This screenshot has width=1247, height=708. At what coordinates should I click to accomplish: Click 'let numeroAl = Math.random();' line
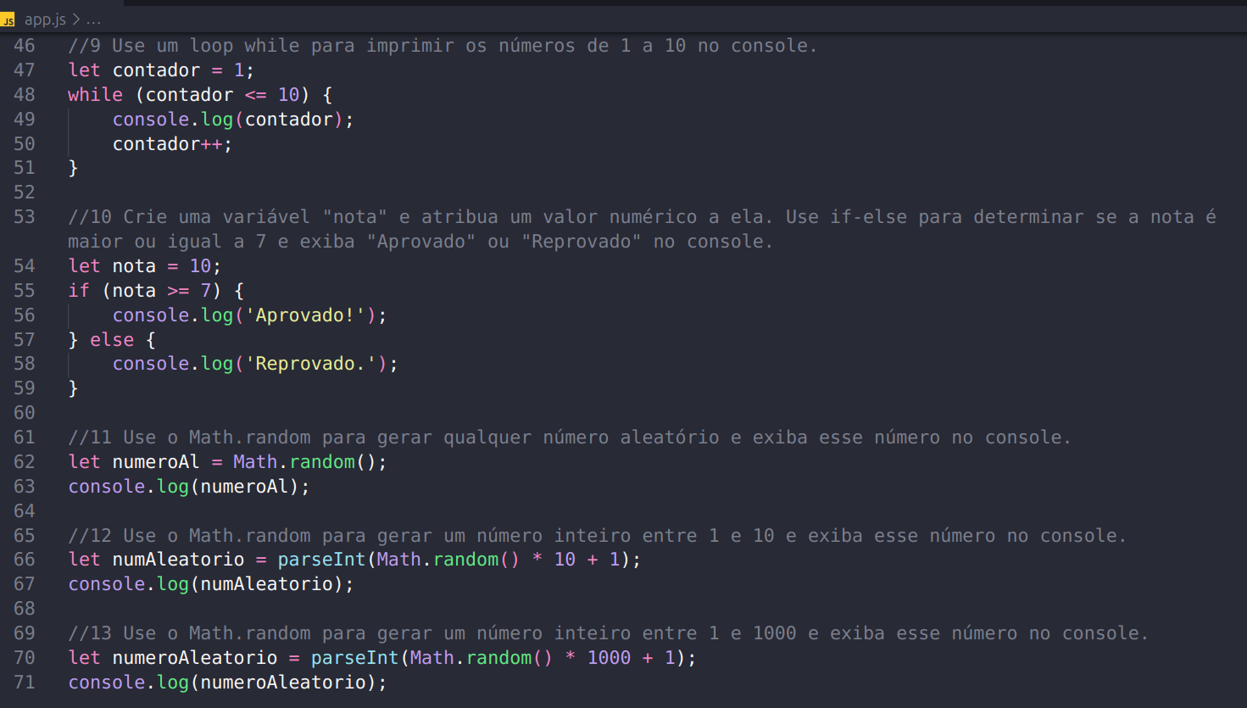(x=227, y=462)
